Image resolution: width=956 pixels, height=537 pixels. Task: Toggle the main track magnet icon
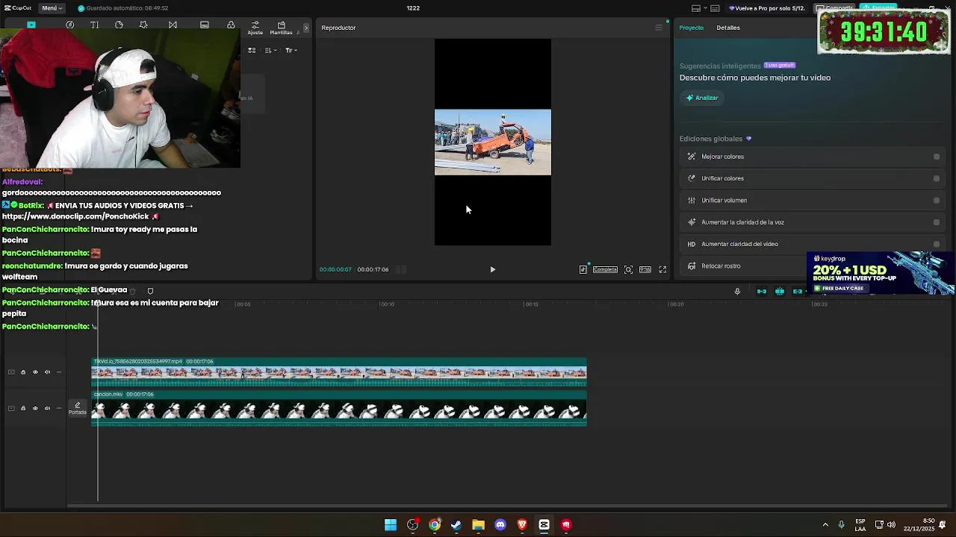(x=762, y=291)
